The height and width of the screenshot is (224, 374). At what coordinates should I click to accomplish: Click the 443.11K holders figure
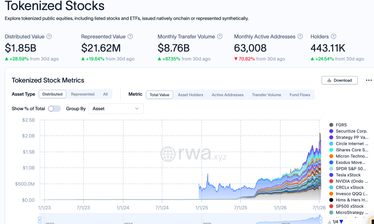click(x=328, y=48)
